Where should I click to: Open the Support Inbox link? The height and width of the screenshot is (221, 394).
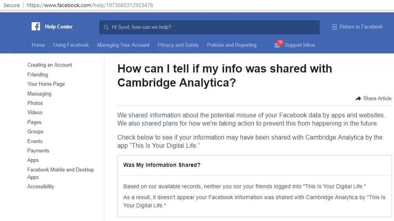click(x=300, y=45)
